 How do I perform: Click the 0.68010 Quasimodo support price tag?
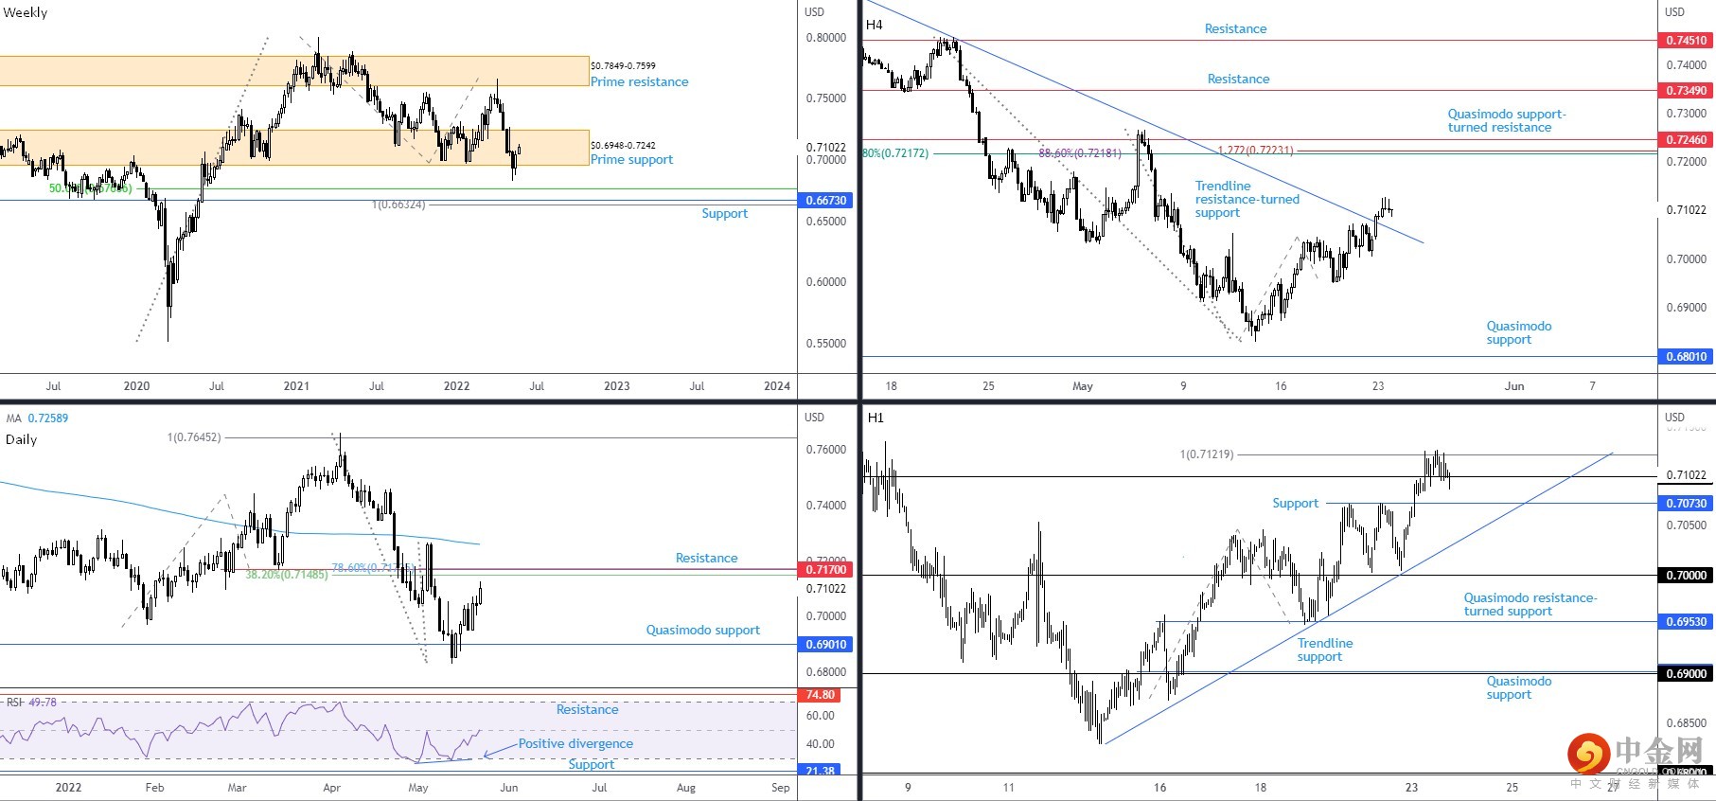pos(1686,357)
